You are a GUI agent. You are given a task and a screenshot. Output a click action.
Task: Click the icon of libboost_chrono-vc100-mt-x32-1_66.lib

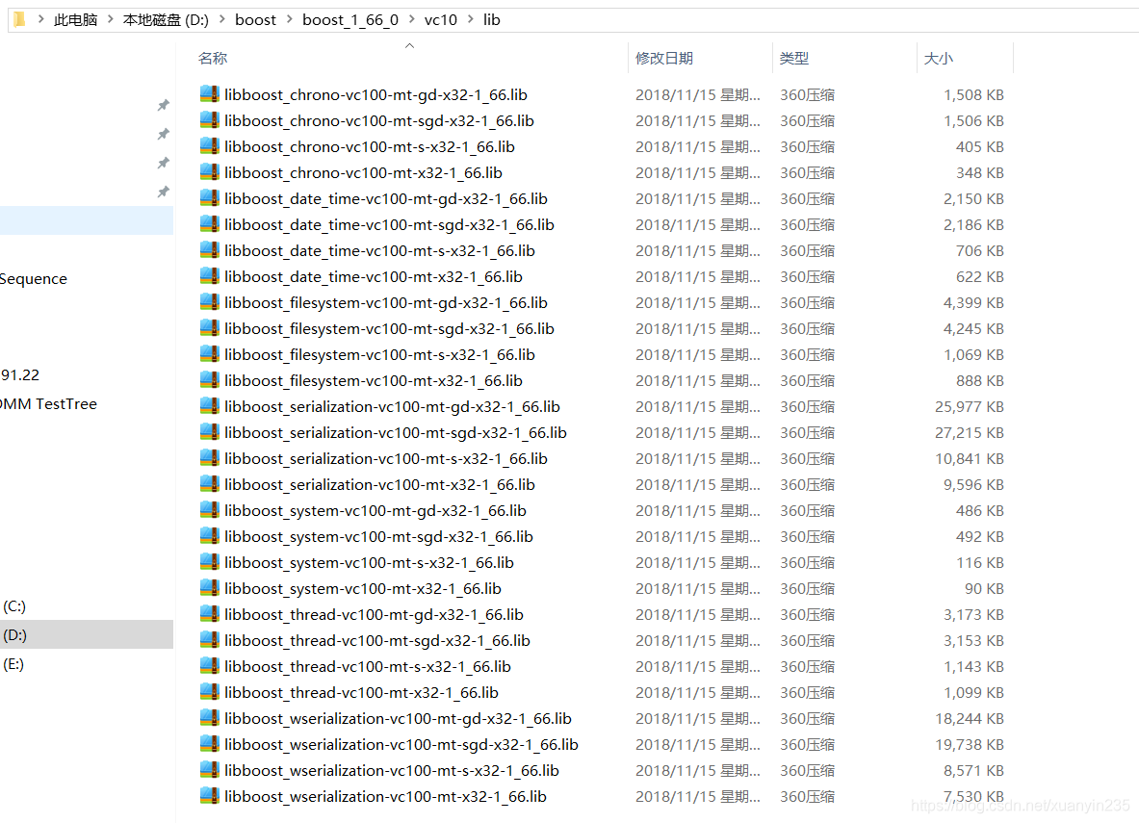coord(209,172)
